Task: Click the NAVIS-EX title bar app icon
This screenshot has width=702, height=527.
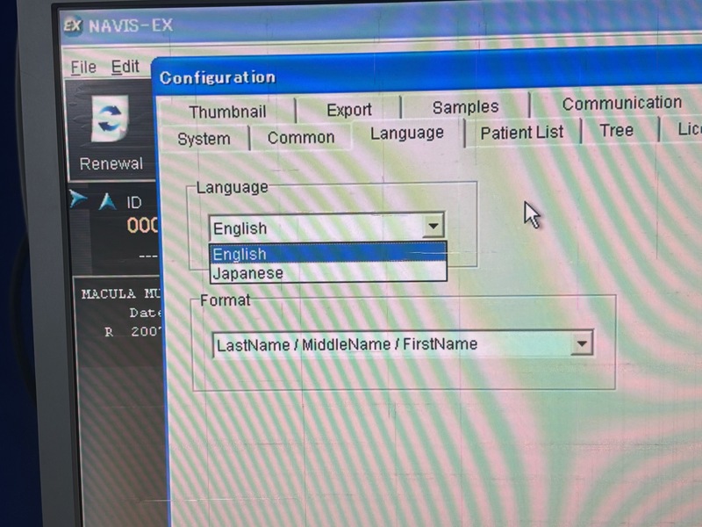Action: point(73,25)
